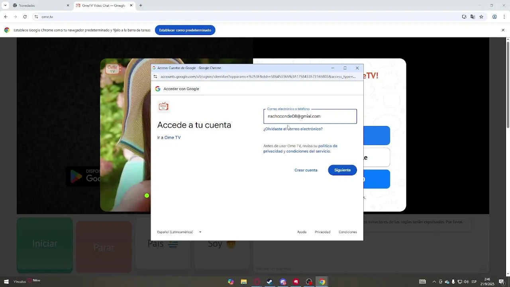This screenshot has width=510, height=287.
Task: Open the Soy gender selector on OmeTV page
Action: pos(222,244)
